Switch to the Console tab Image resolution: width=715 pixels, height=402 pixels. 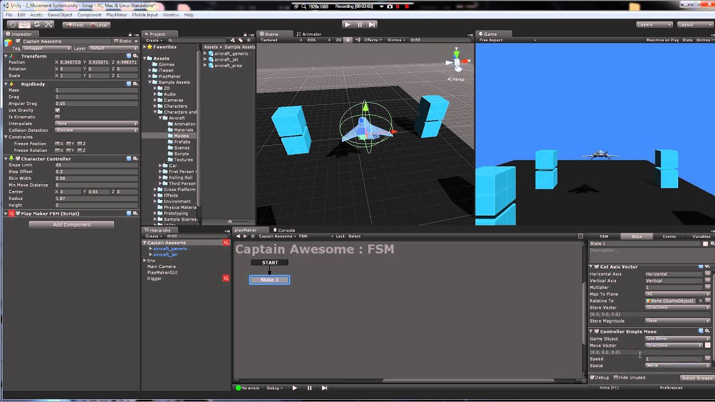pos(284,230)
